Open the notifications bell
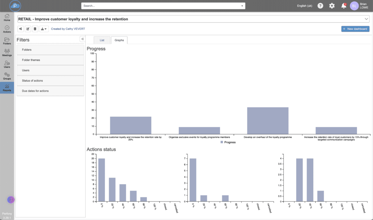Image resolution: width=373 pixels, height=220 pixels. [343, 6]
